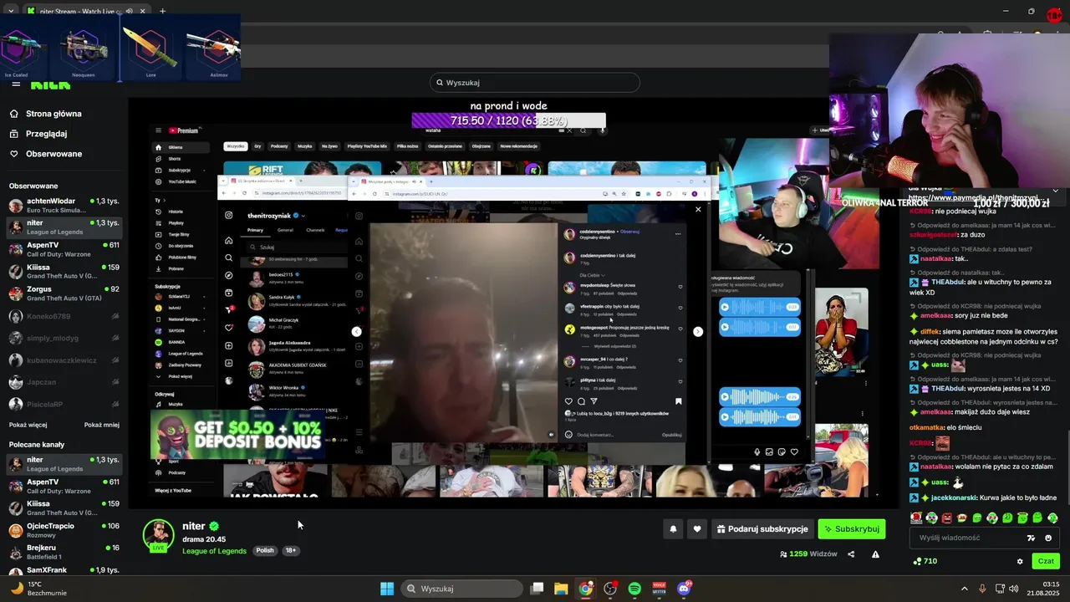Open Zorgus channel in the followed list
This screenshot has height=602, width=1070.
click(64, 293)
